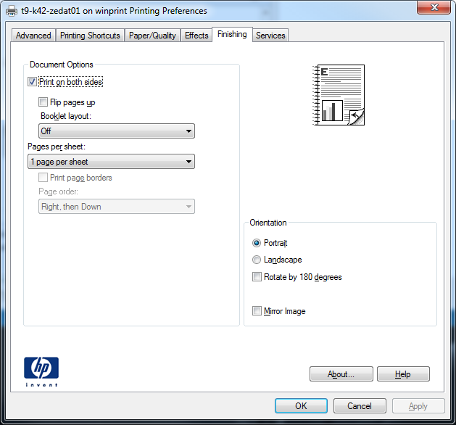Click the document page preview image
Viewport: 456px width, 425px height.
(339, 96)
